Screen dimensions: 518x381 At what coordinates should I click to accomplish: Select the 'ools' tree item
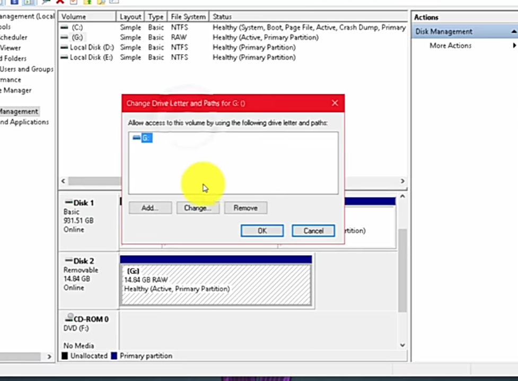[x=5, y=26]
